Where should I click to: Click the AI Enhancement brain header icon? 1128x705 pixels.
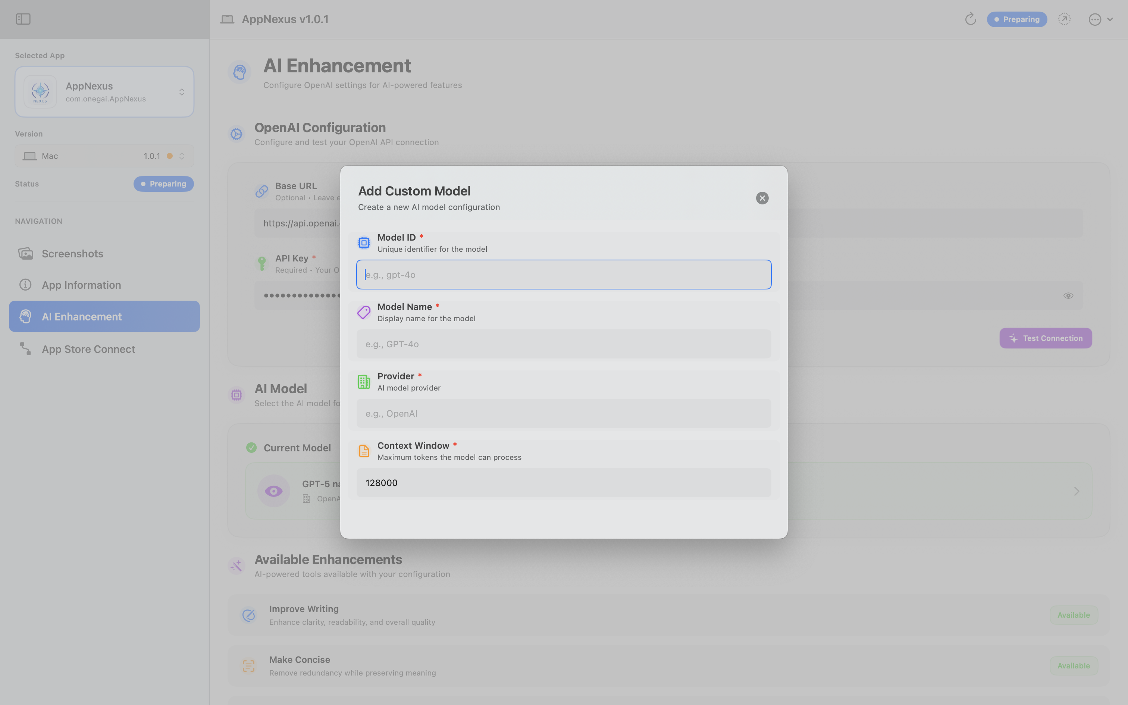point(239,72)
